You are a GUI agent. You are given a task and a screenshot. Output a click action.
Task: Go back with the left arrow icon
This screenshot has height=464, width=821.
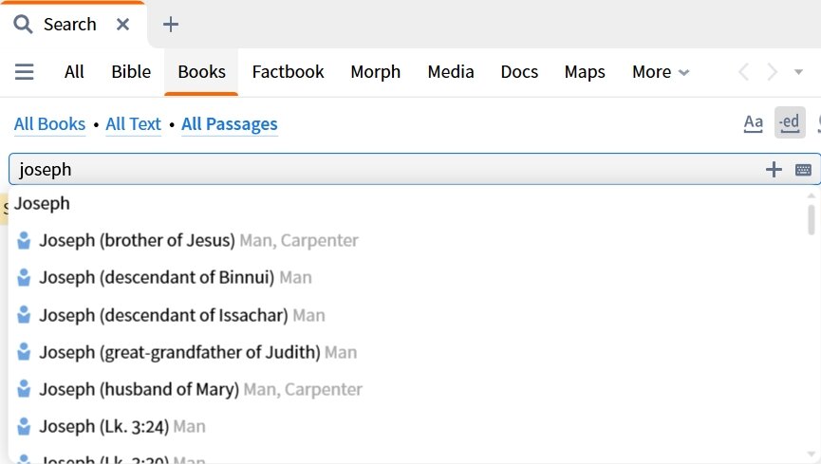coord(743,72)
